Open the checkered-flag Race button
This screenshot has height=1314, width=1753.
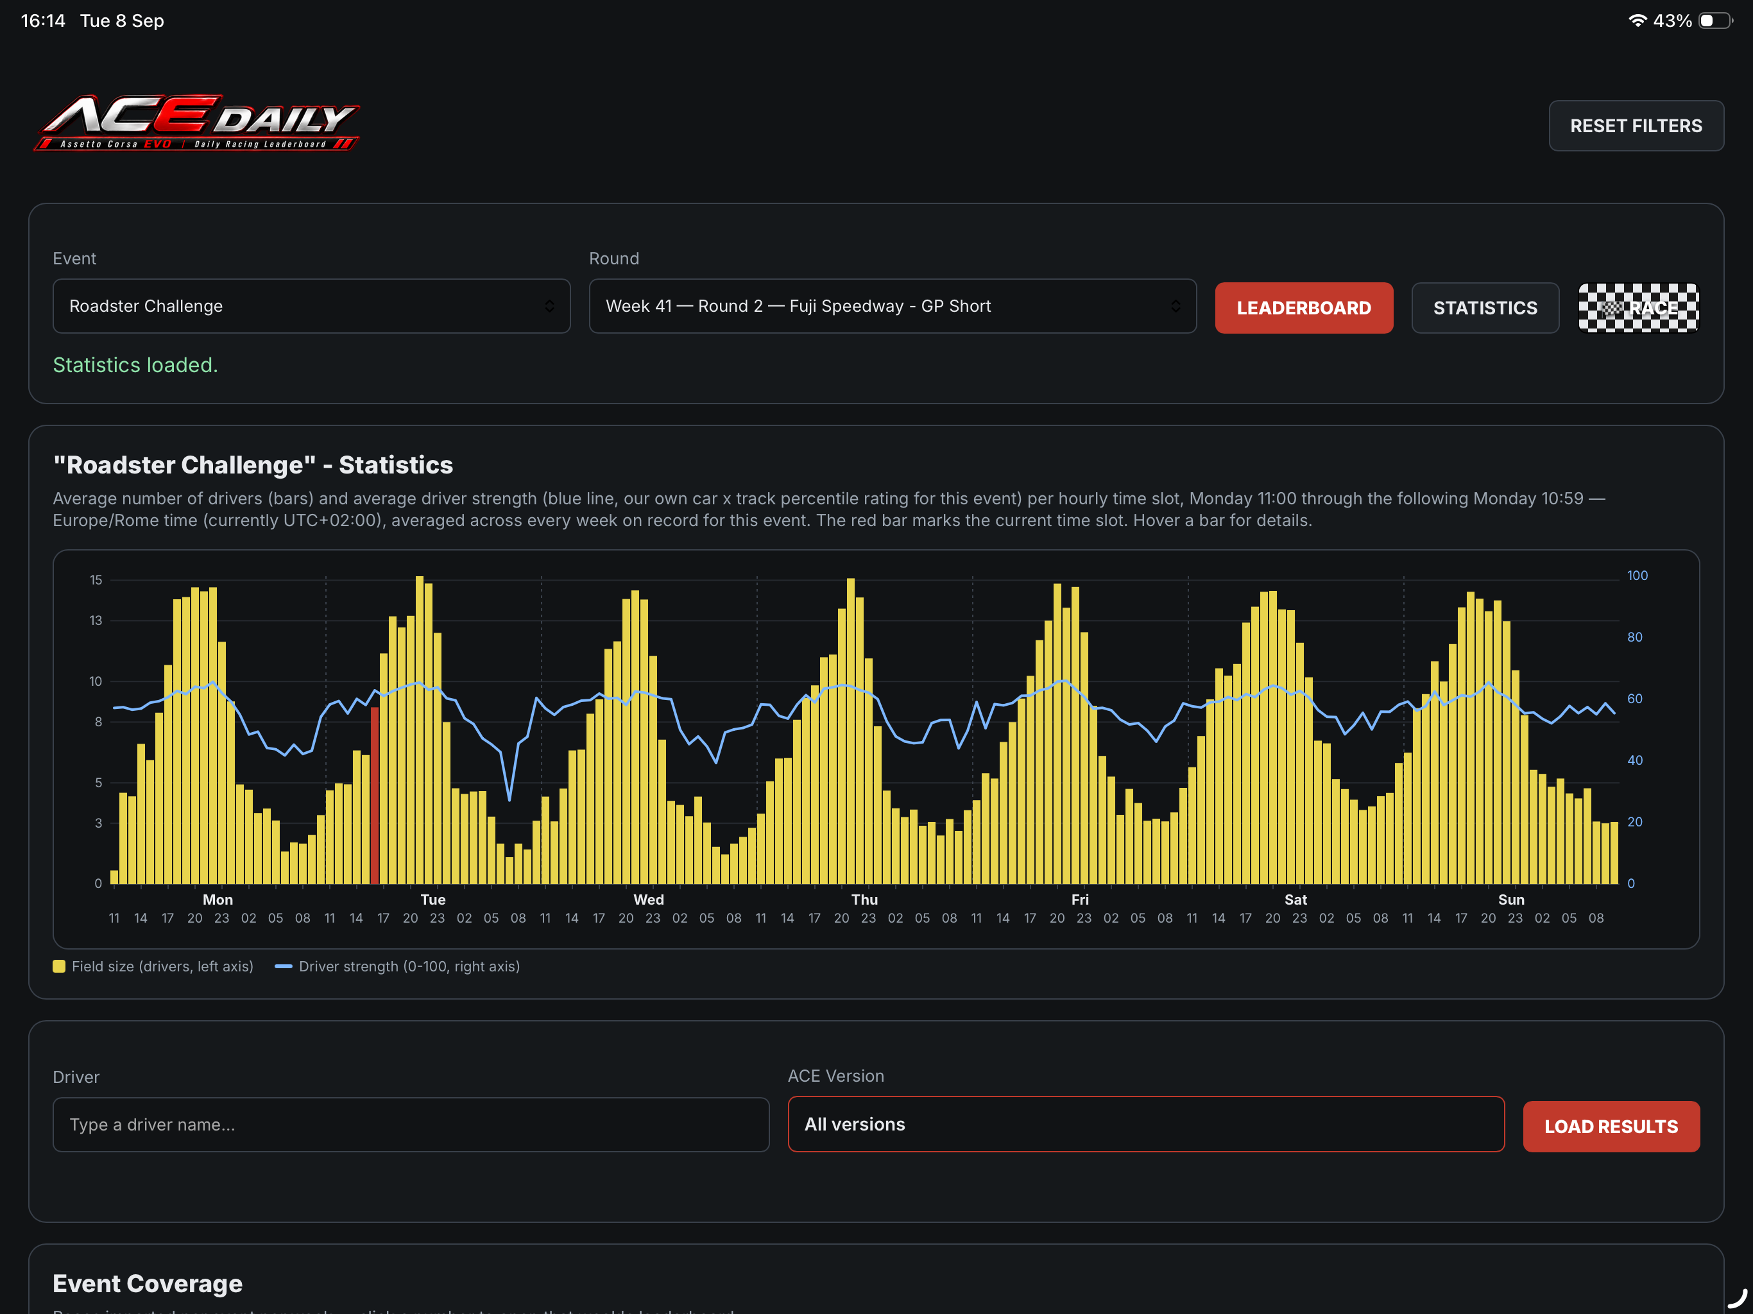pyautogui.click(x=1638, y=307)
